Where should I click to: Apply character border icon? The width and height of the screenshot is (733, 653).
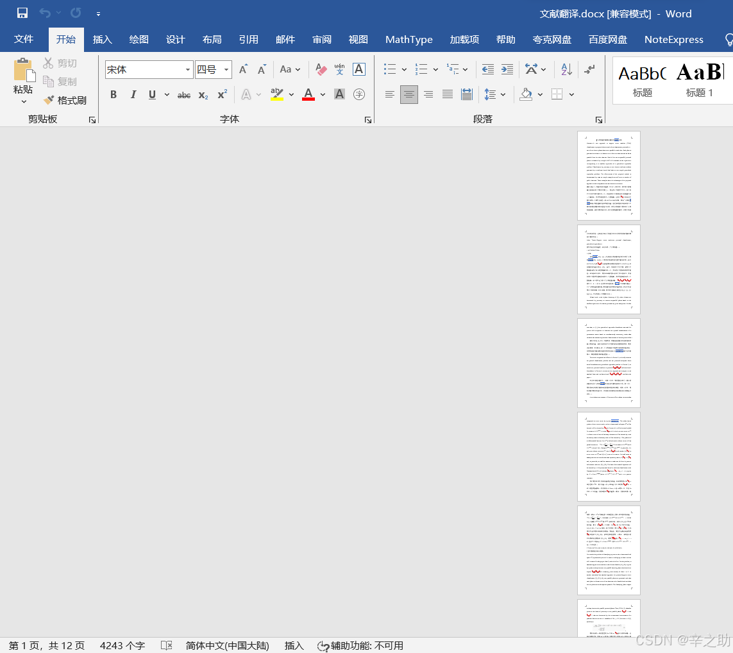pyautogui.click(x=358, y=70)
